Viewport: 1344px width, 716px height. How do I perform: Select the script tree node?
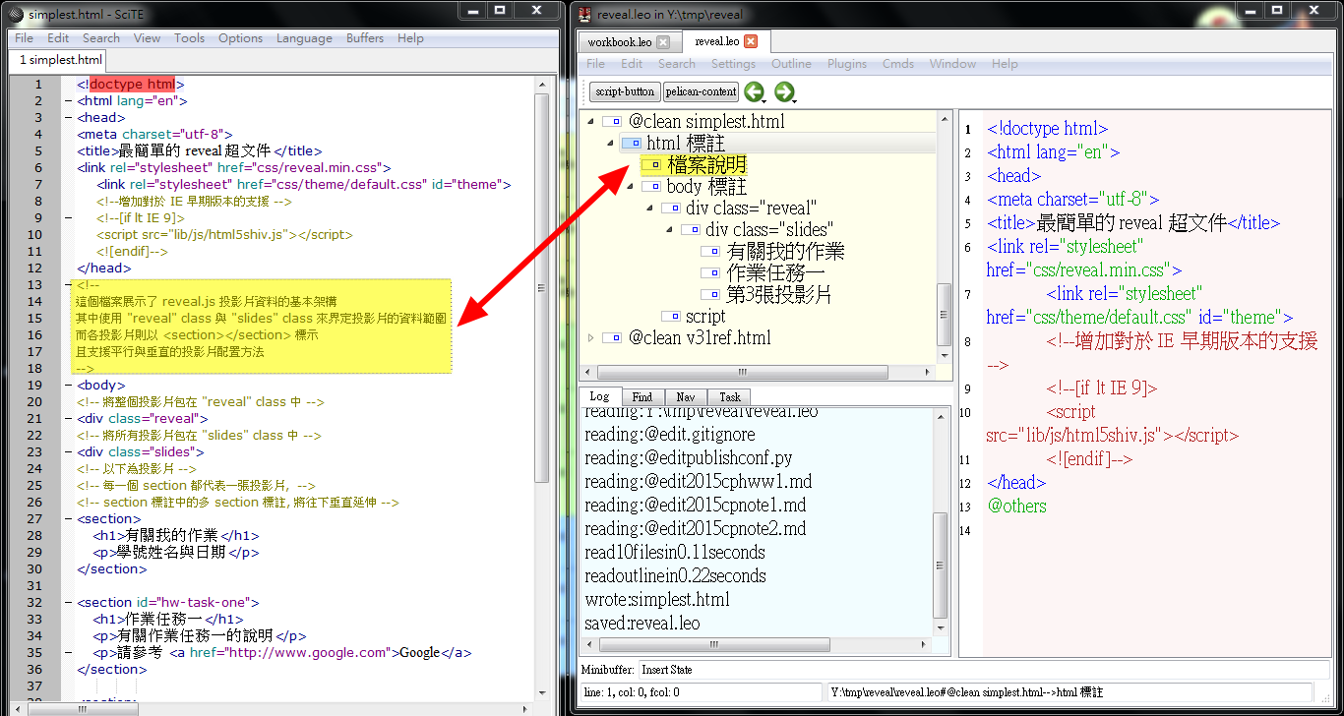tap(705, 316)
